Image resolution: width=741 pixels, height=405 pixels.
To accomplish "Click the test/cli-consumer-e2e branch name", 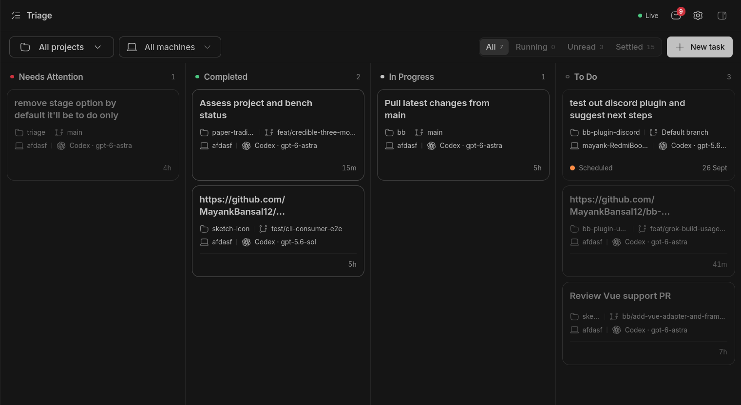I will coord(306,229).
